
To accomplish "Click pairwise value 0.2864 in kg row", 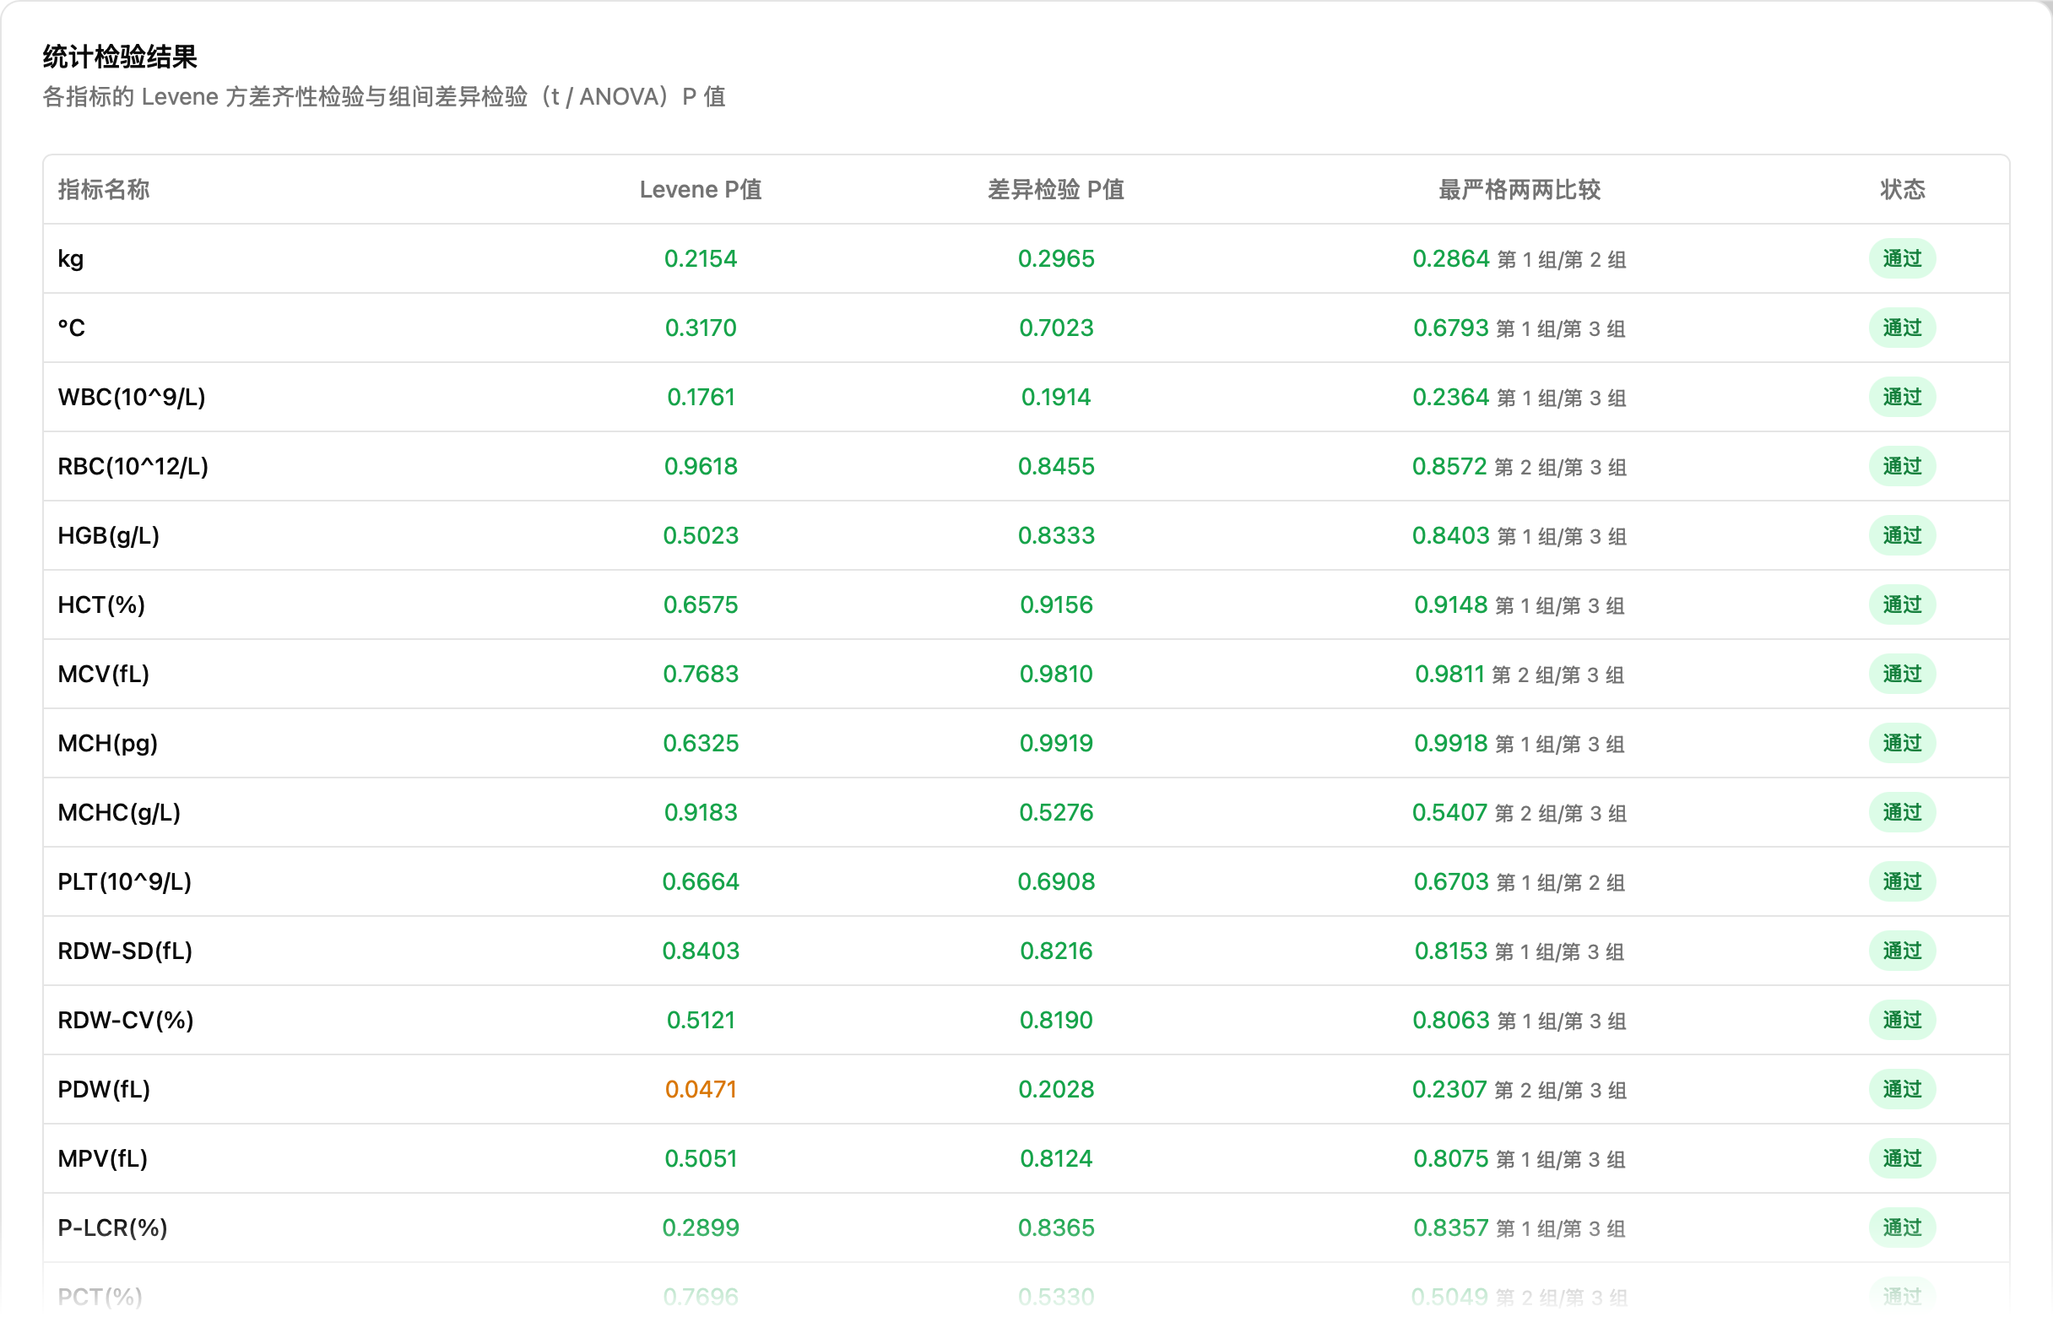I will [1451, 258].
